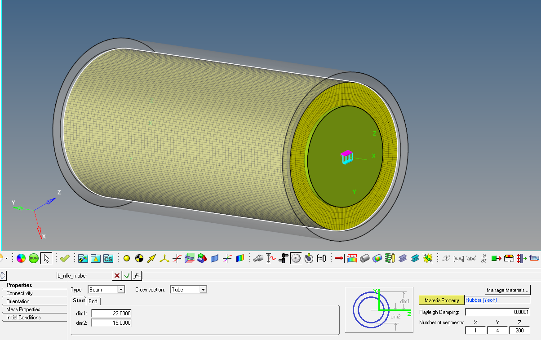
Task: Click the Z segments field
Action: click(519, 331)
